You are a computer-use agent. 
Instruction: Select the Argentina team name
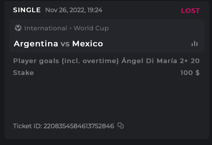click(36, 44)
